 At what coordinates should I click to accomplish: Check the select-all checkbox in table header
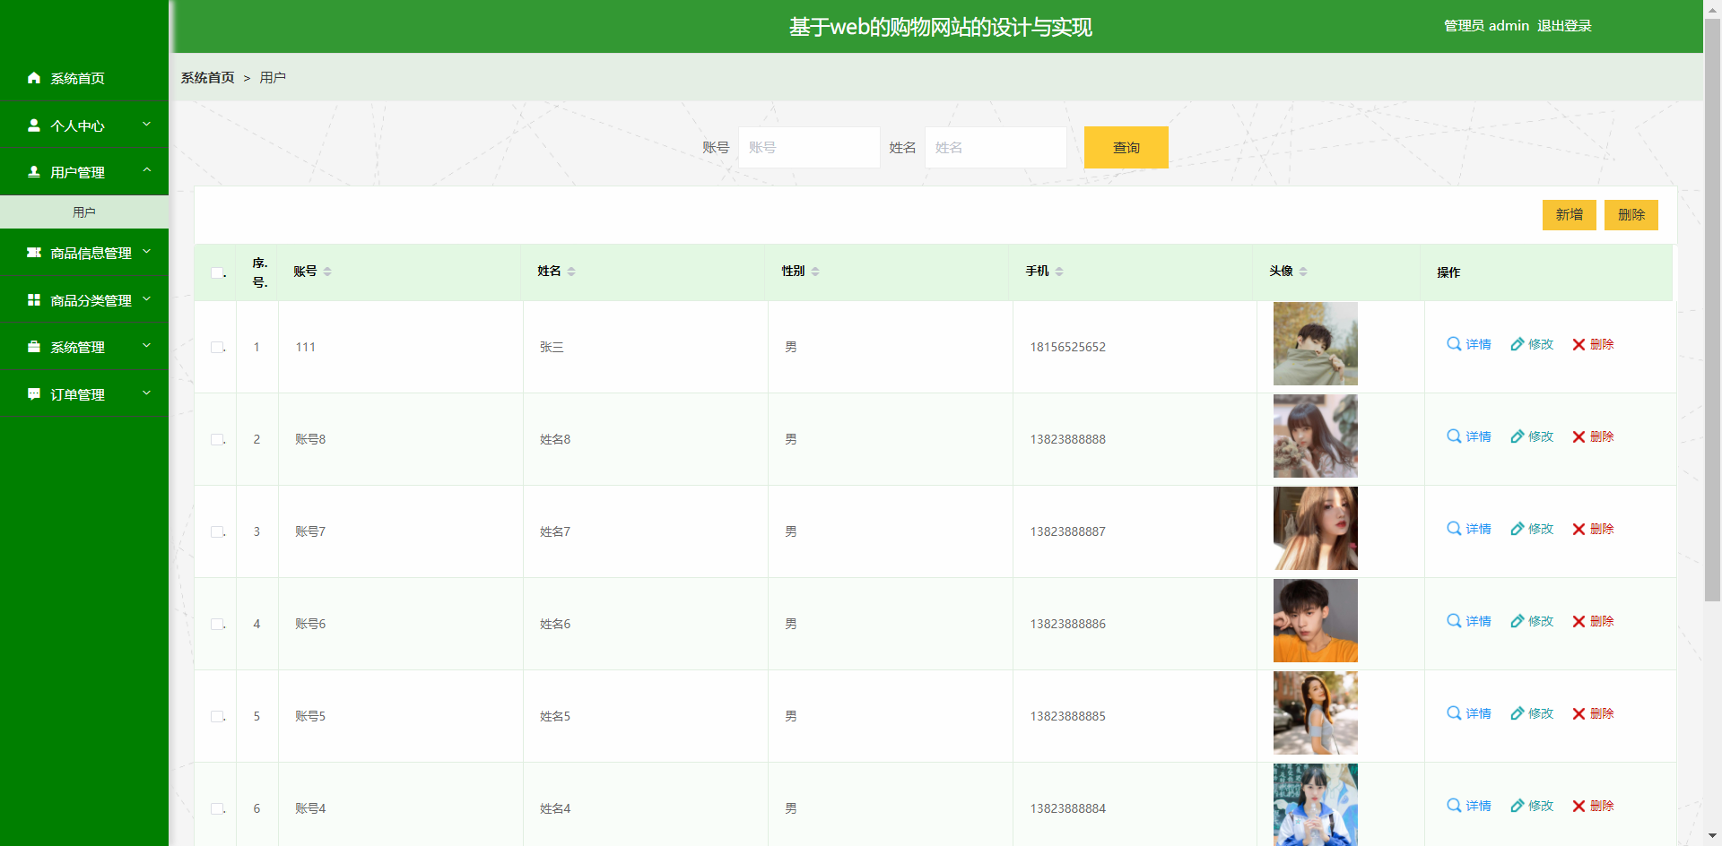point(216,272)
